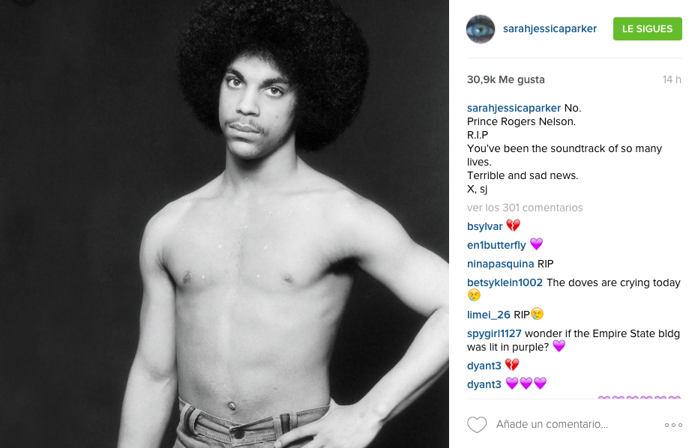Open betsyklein1002's profile

pyautogui.click(x=505, y=282)
